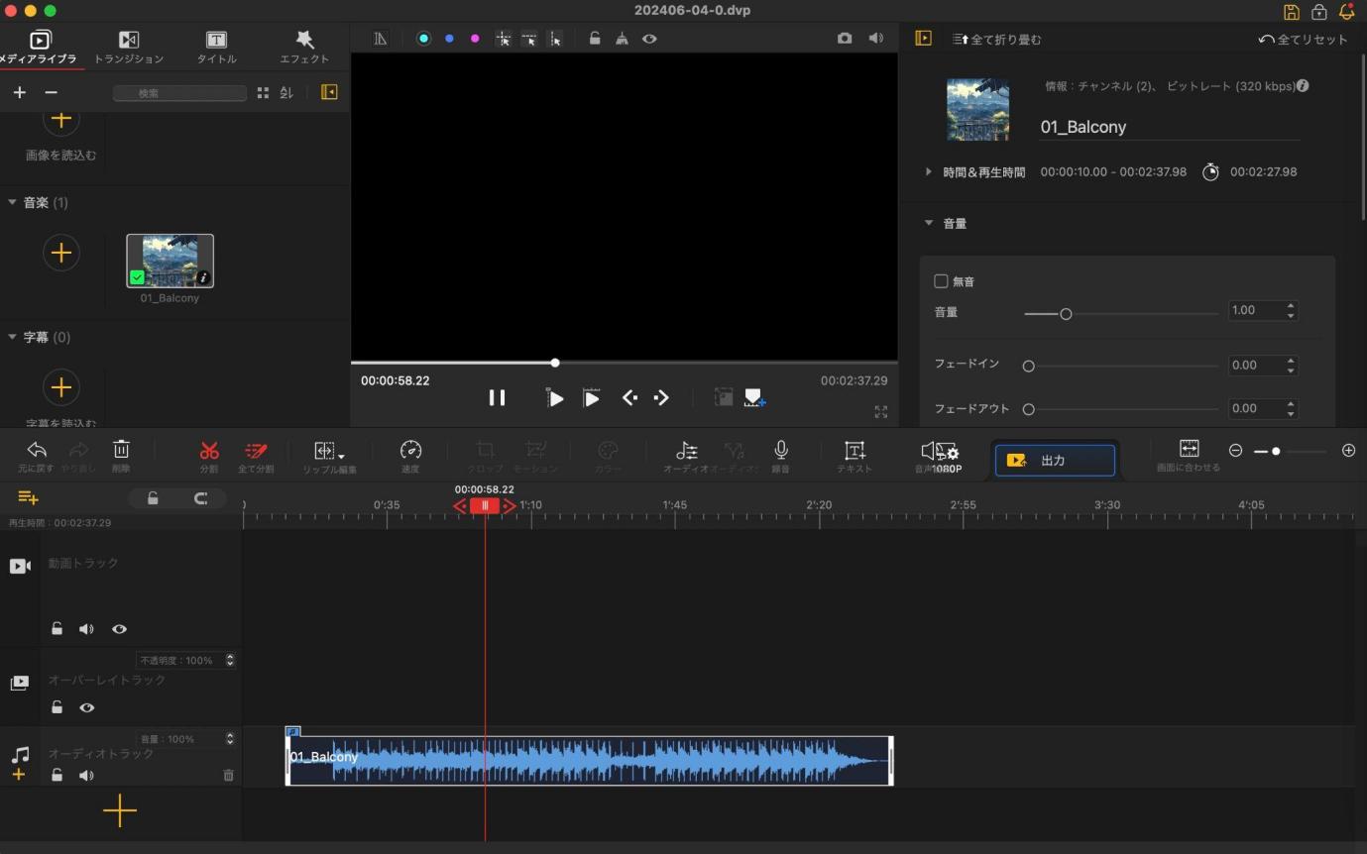This screenshot has height=854, width=1367.
Task: Open the 1080P output settings
Action: [x=946, y=459]
